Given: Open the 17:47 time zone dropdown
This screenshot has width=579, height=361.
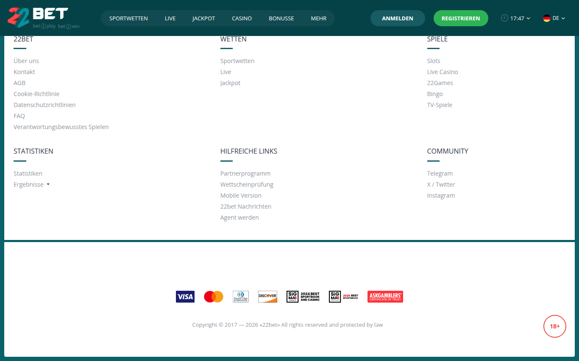Looking at the screenshot, I should [x=516, y=18].
